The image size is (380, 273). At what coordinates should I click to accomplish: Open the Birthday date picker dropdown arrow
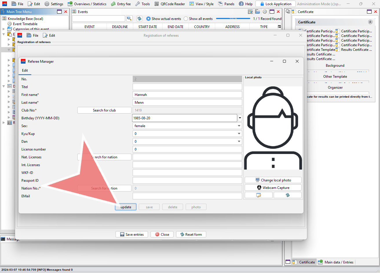coord(240,118)
